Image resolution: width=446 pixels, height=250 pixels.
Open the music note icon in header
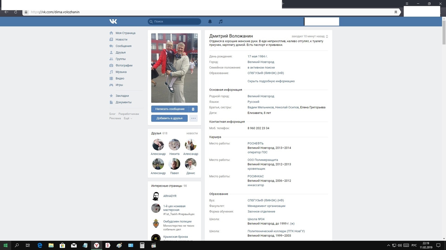(x=220, y=21)
